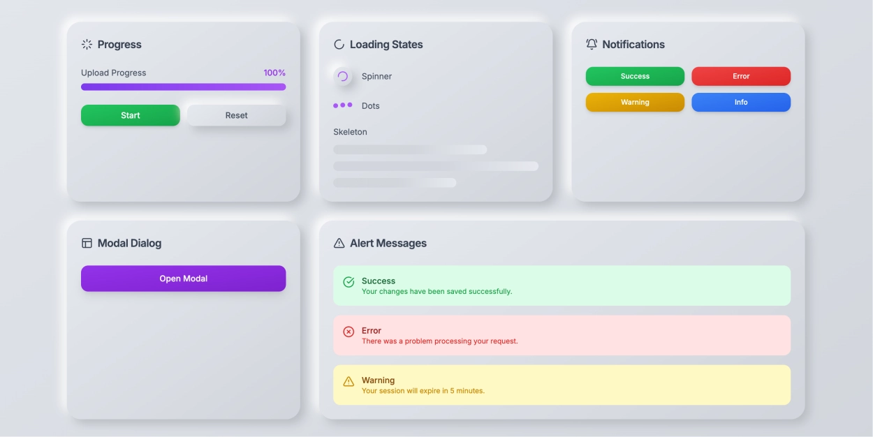Trigger a Success notification
This screenshot has height=437, width=873.
pyautogui.click(x=635, y=75)
